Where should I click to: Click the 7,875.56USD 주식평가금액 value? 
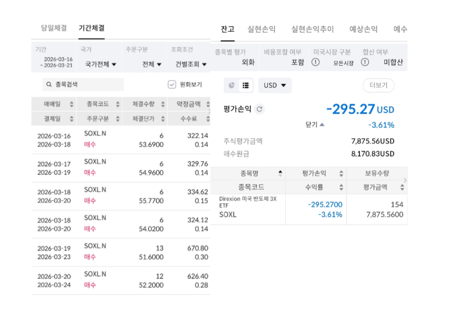coord(373,141)
